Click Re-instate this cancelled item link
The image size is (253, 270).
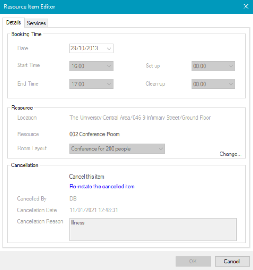tap(102, 187)
